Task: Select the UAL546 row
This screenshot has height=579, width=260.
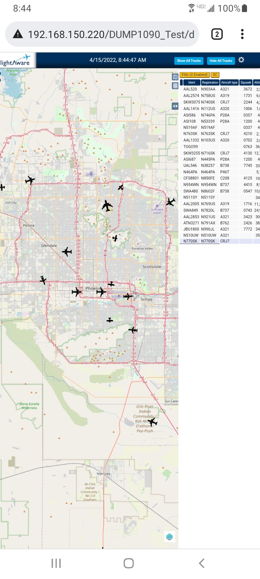Action: click(220, 165)
